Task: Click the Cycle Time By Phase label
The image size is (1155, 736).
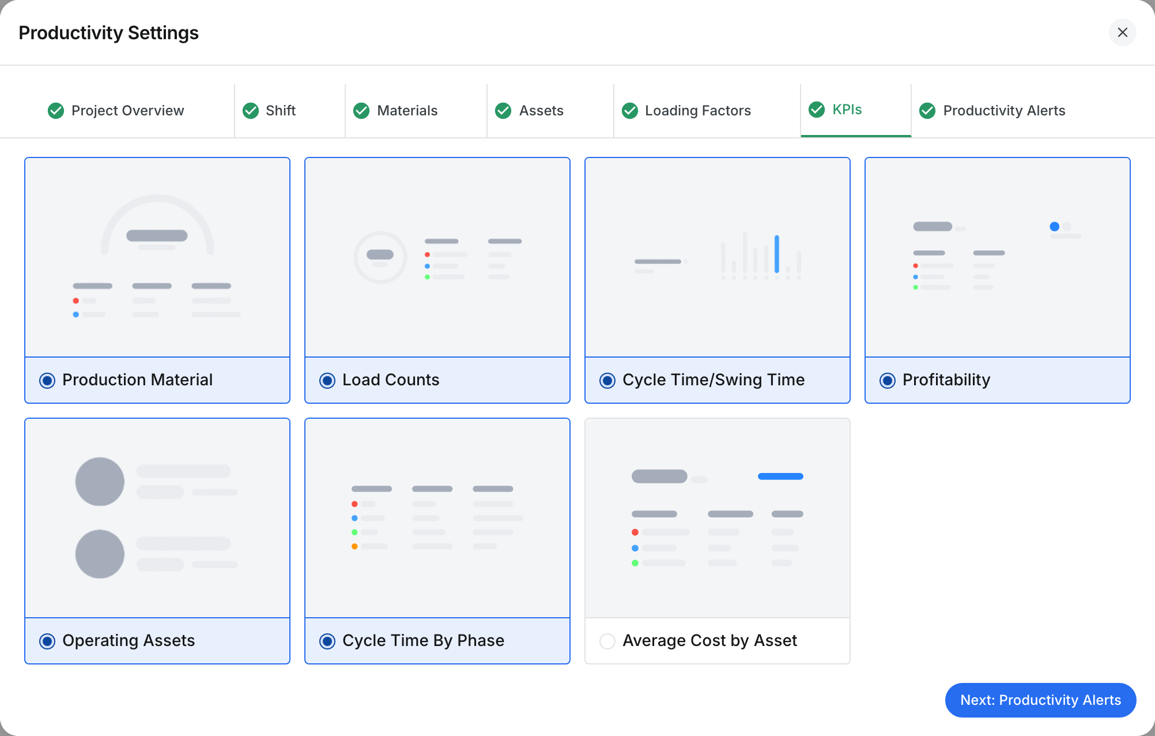Action: [423, 640]
